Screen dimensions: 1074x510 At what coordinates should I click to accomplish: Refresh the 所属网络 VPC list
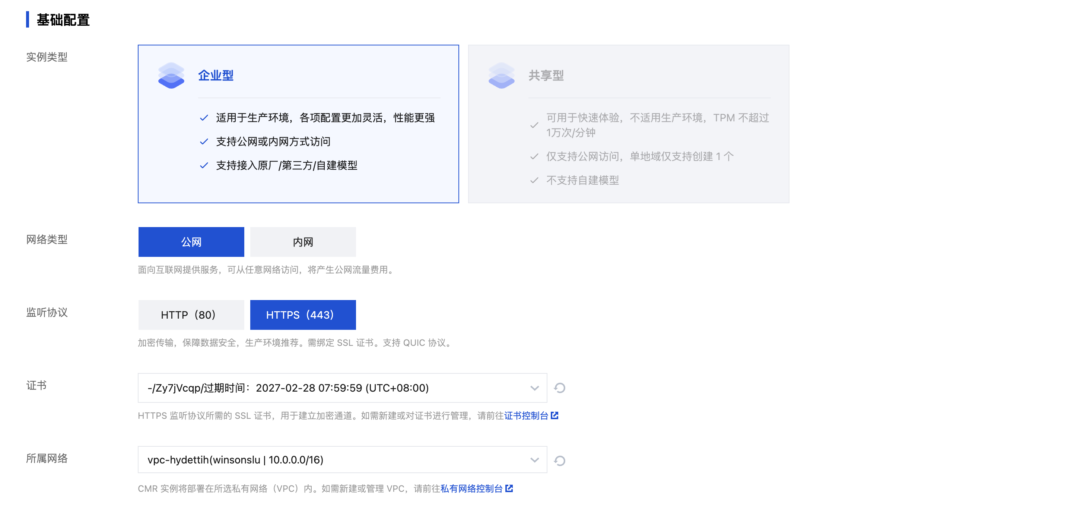559,460
